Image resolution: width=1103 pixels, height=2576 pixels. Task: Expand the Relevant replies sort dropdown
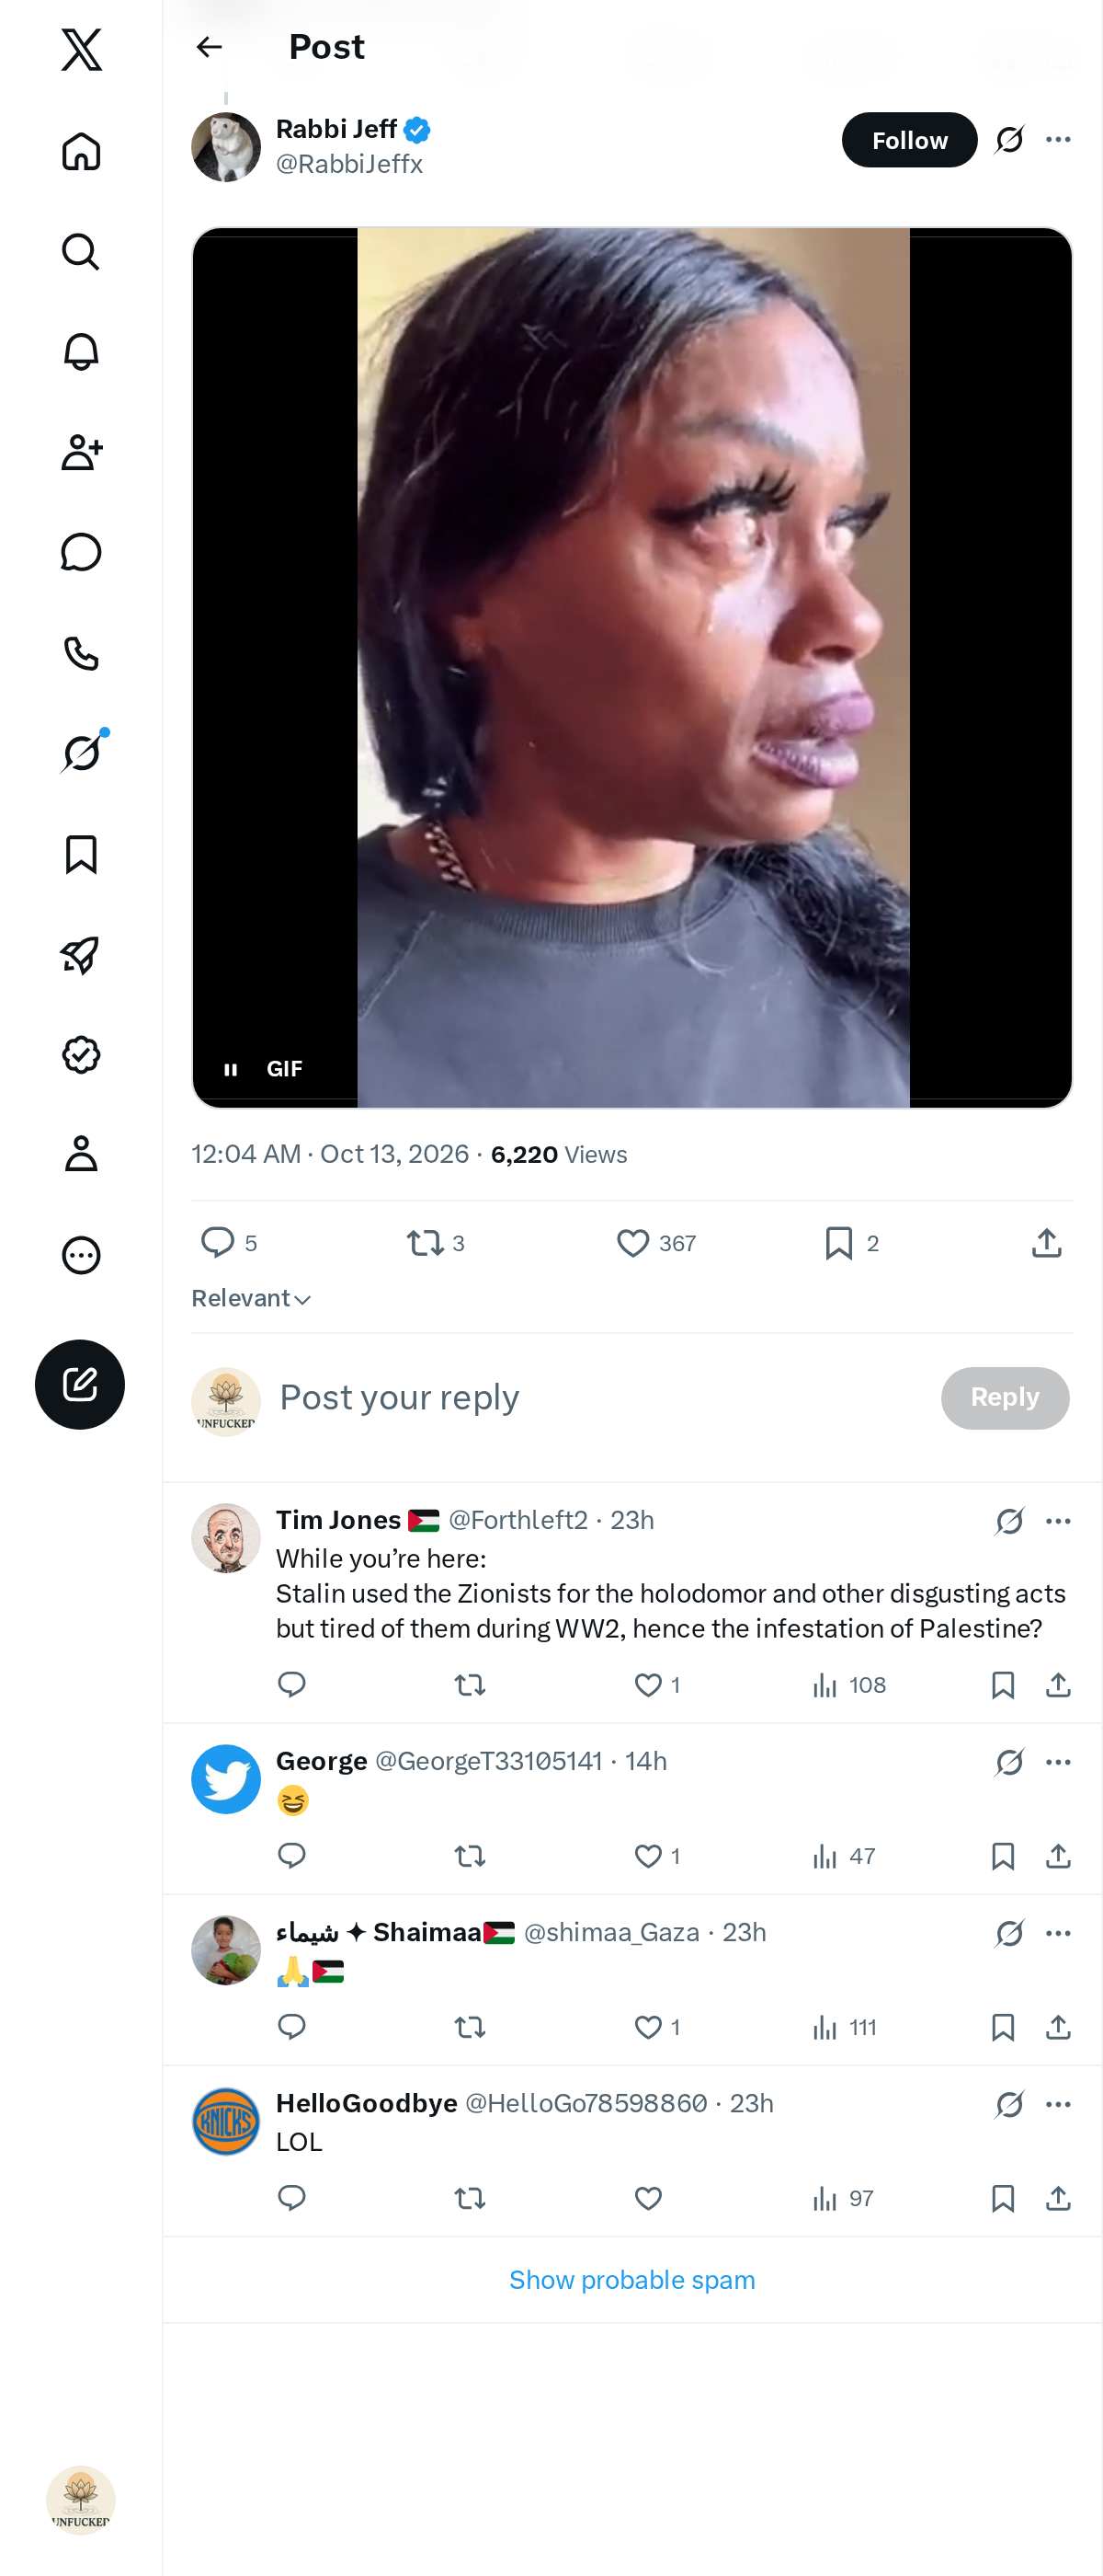tap(252, 1298)
